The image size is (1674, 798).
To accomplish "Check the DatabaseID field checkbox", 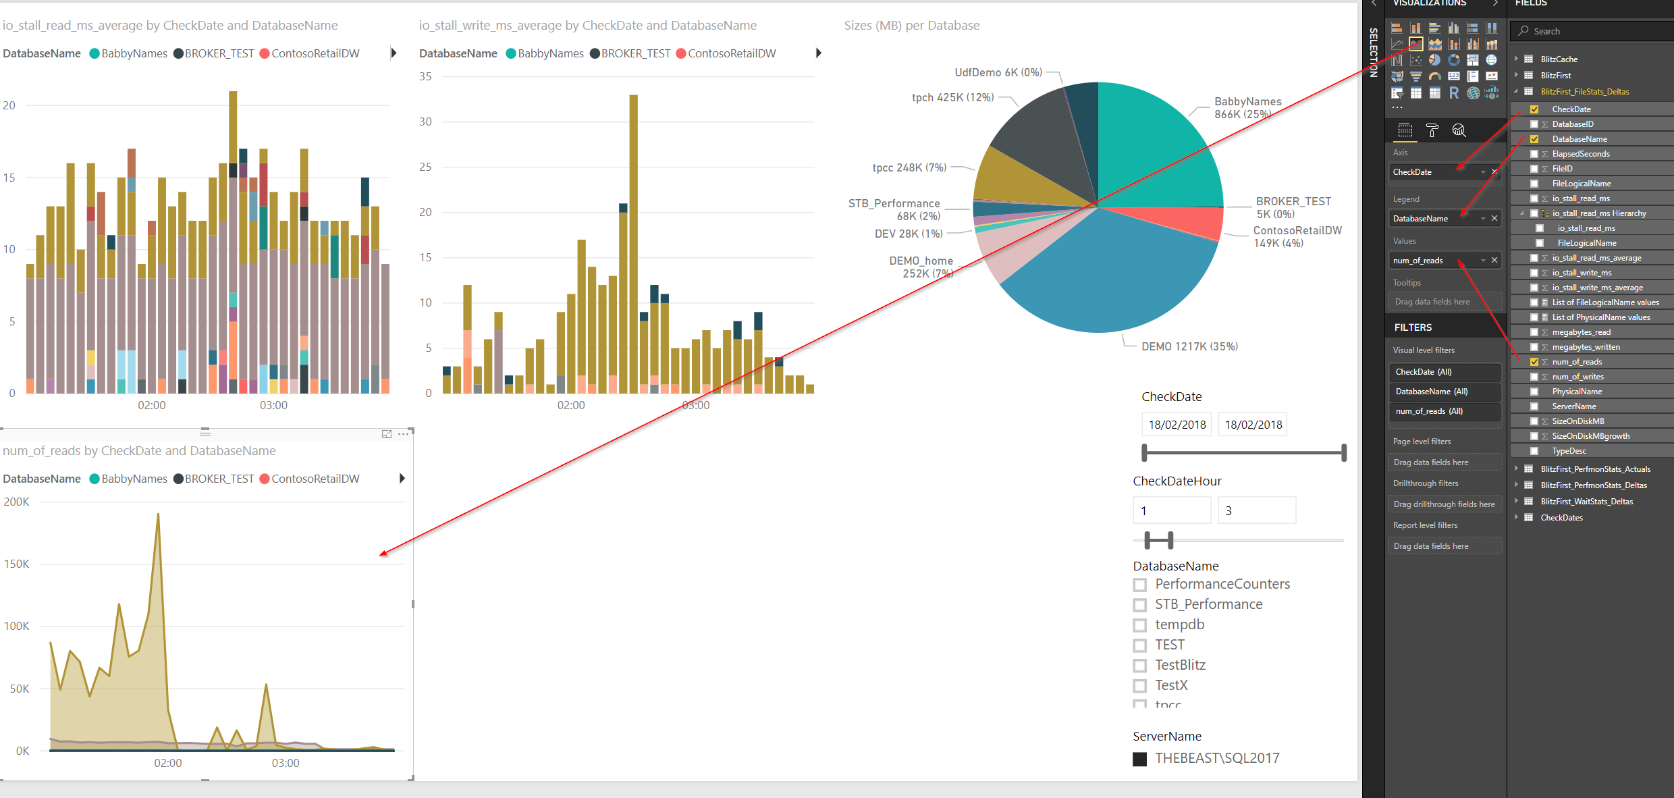I will [1534, 124].
